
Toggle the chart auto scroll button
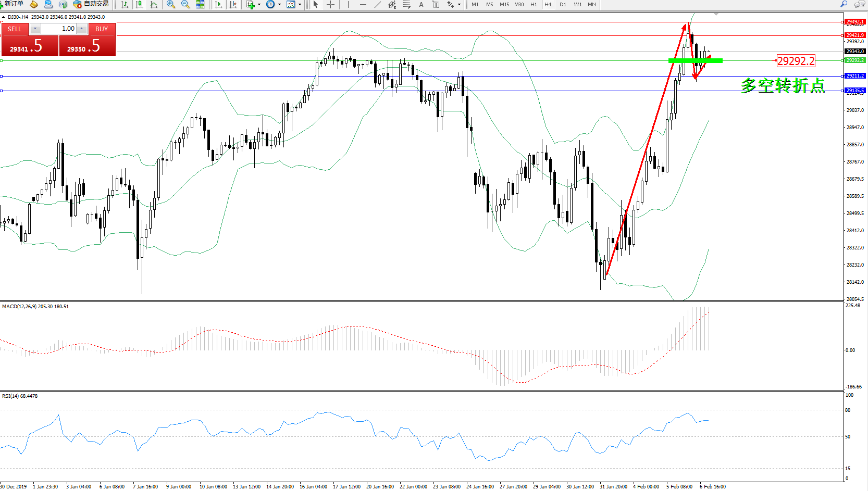(x=218, y=5)
